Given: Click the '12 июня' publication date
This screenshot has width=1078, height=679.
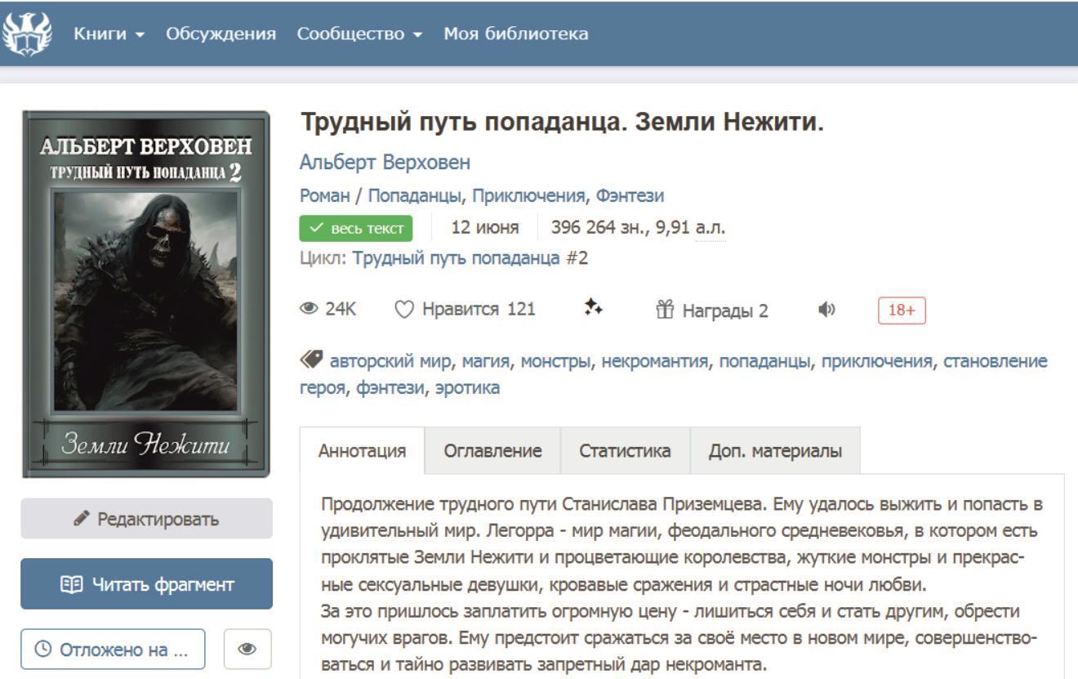Looking at the screenshot, I should 486,227.
